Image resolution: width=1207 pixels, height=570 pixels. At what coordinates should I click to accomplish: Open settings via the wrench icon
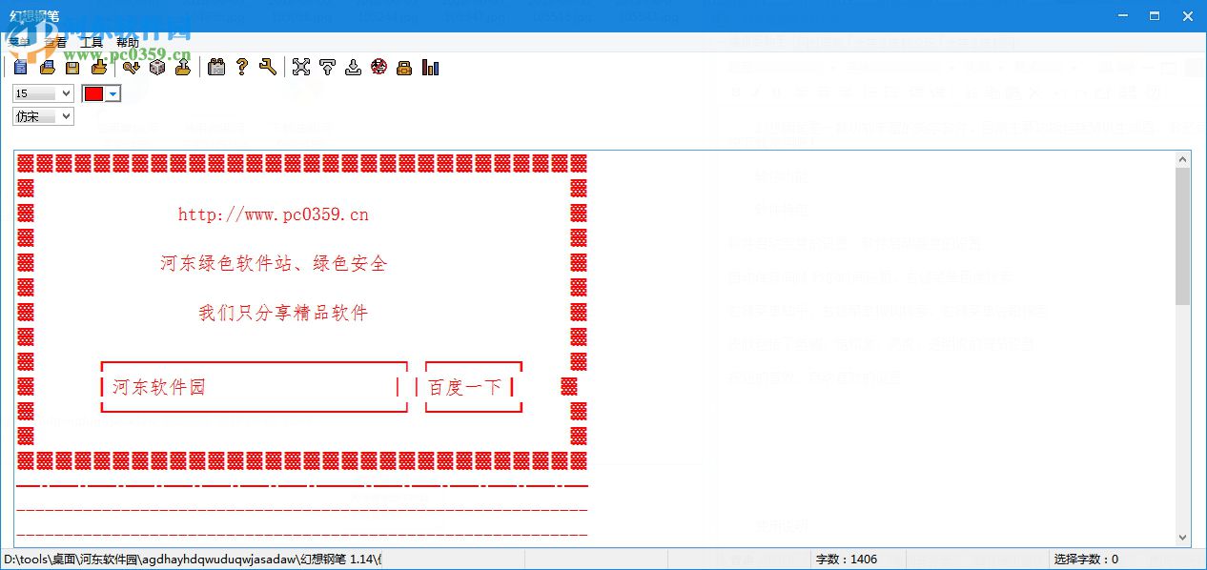tap(268, 67)
